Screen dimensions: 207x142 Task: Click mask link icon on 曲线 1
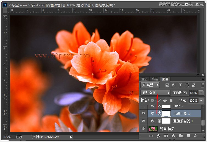(159, 106)
